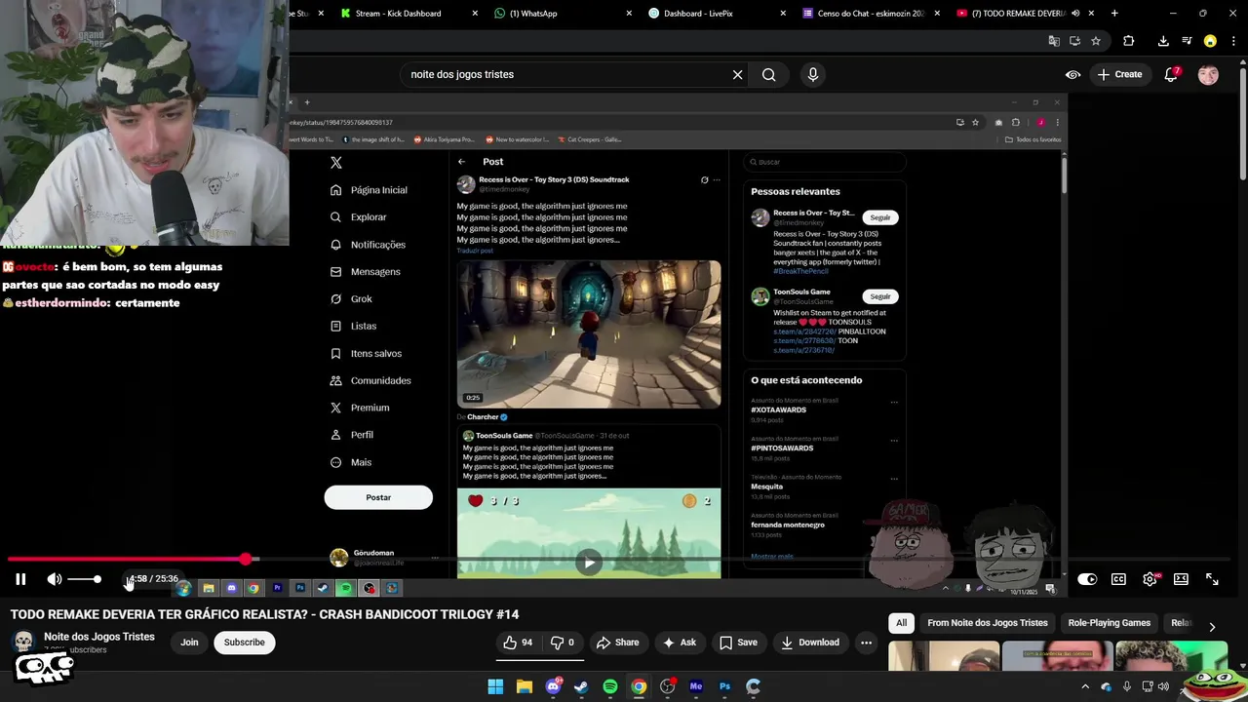Download the video
Screen dimensions: 1248x702
tap(810, 643)
